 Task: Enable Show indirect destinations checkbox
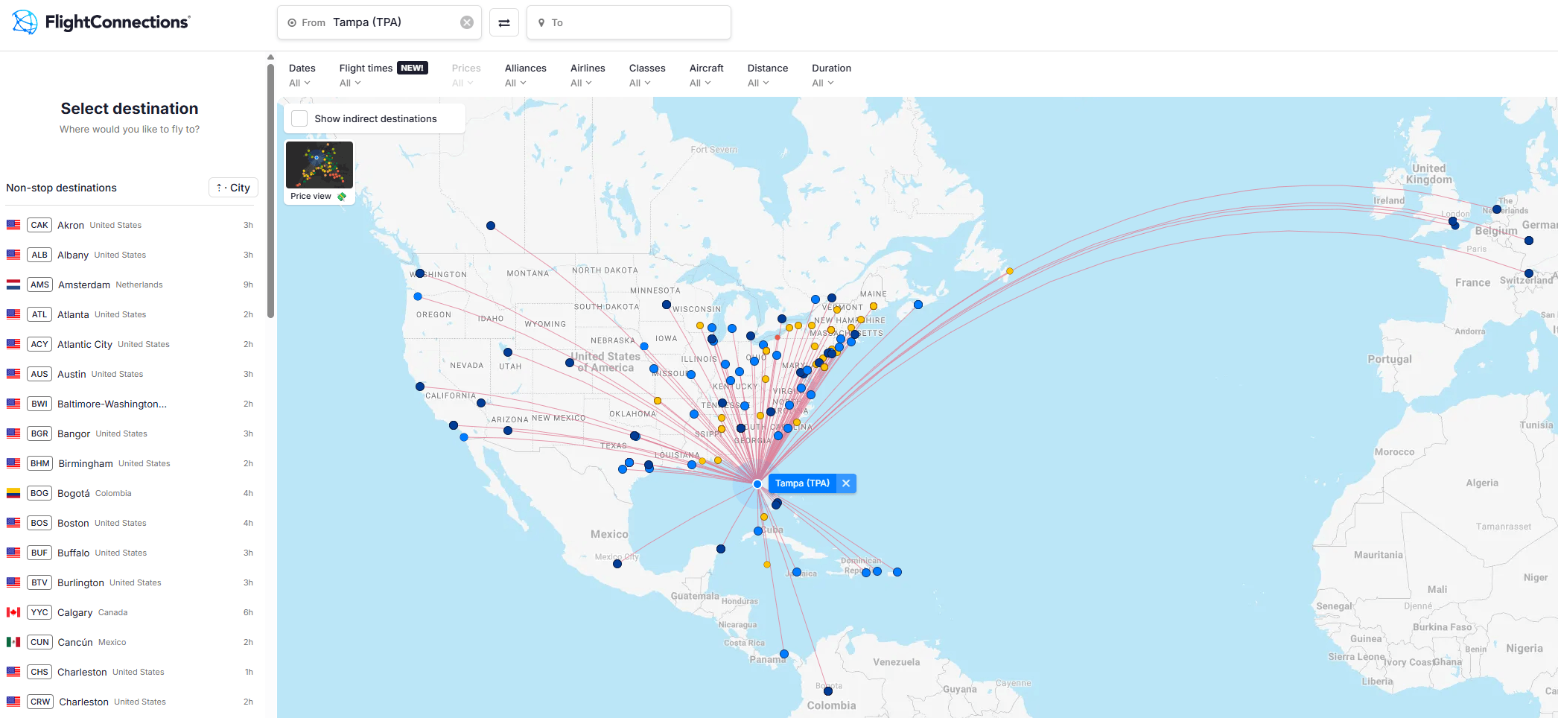[x=299, y=118]
